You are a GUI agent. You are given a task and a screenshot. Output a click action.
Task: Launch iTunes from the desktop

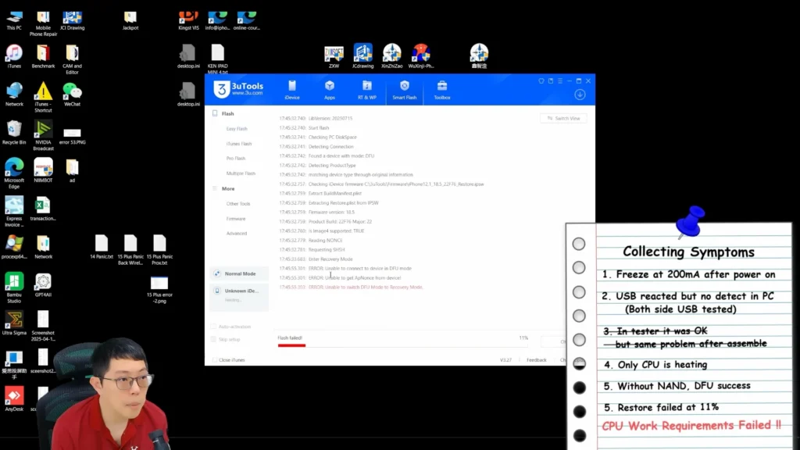(14, 56)
